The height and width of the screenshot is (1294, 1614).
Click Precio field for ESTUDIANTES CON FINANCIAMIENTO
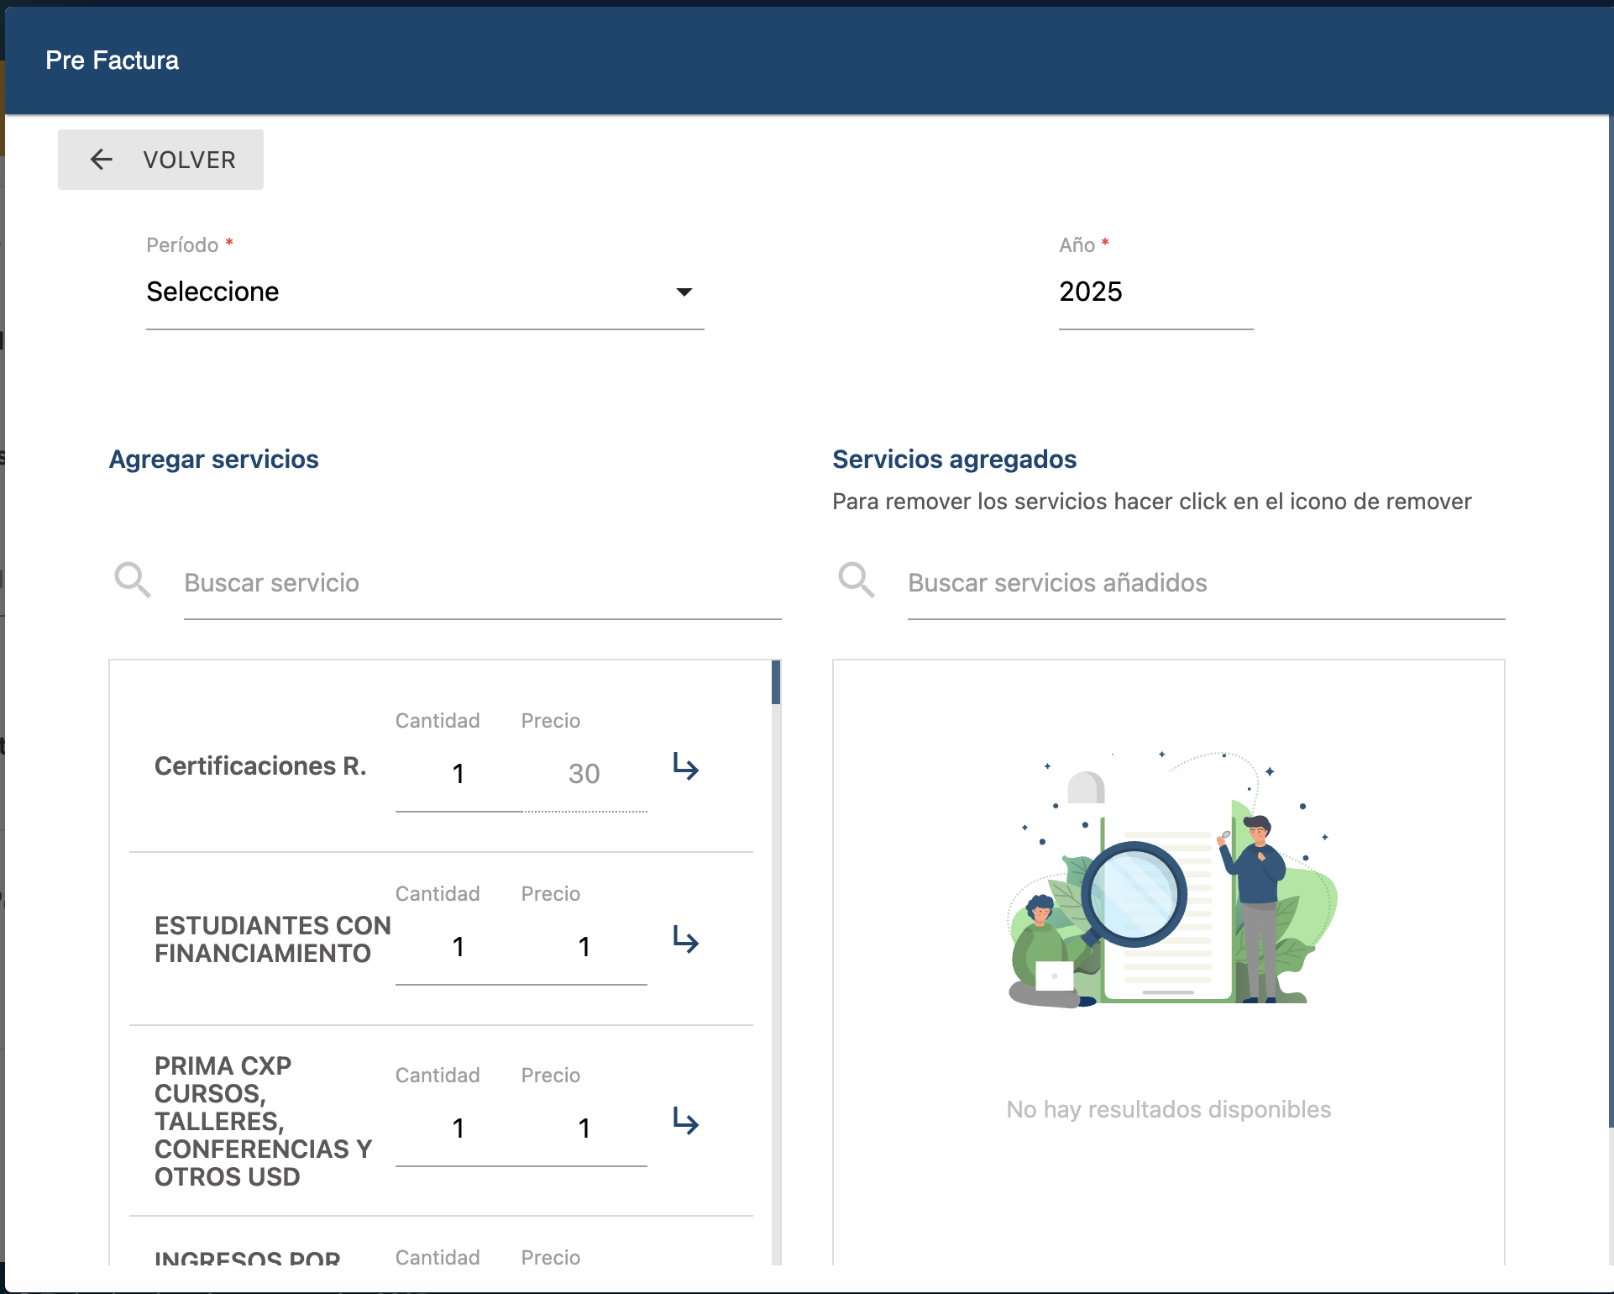[584, 947]
